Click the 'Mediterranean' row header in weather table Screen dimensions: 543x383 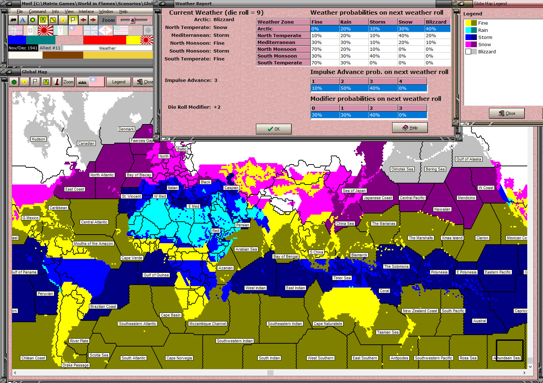(283, 42)
